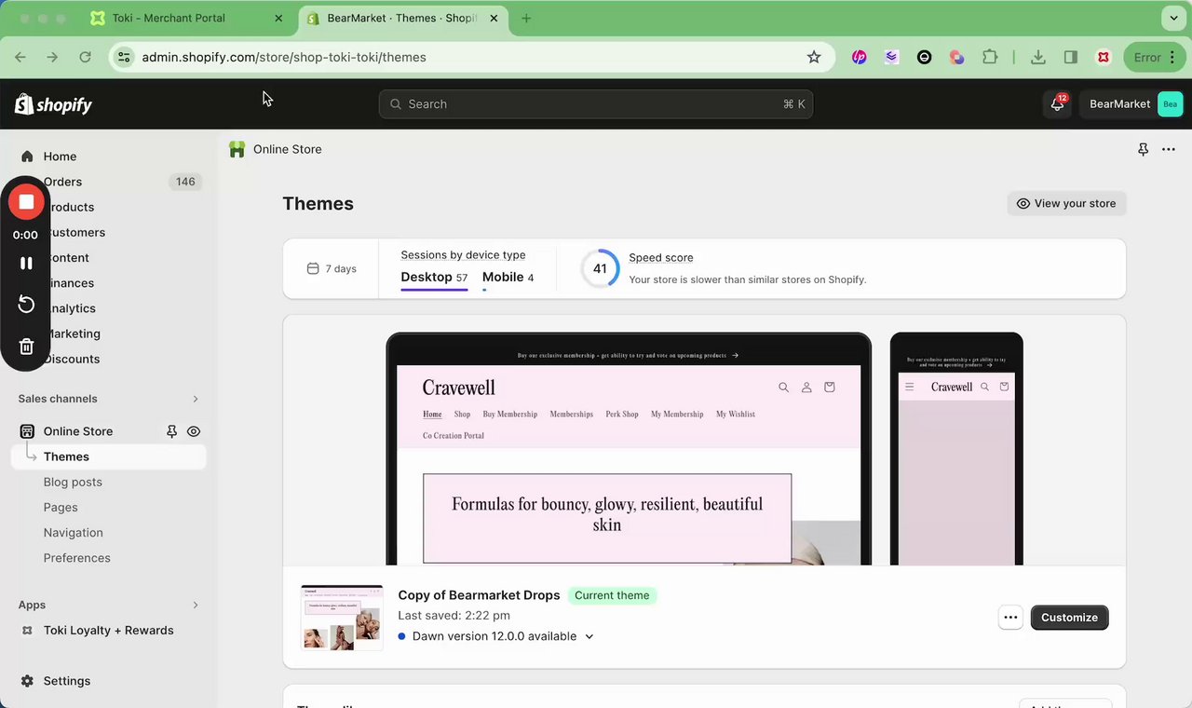Pause the screen recording
Screen dimensions: 1192x708
(x=26, y=264)
